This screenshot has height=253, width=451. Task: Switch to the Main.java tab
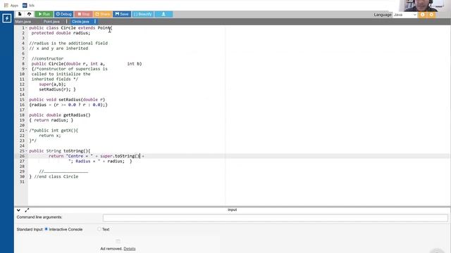(23, 22)
